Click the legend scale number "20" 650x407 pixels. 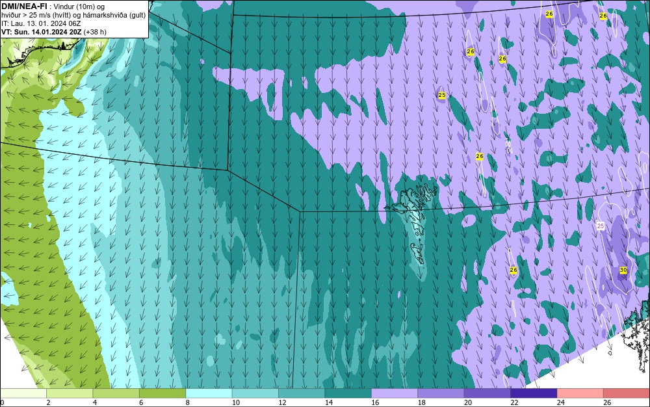[468, 402]
